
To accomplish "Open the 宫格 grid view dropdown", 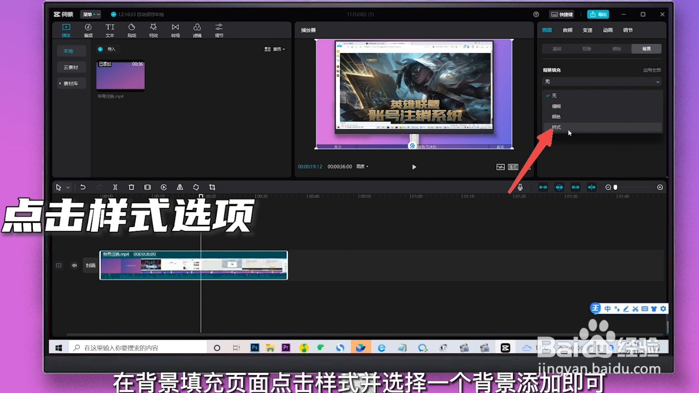I will [x=275, y=49].
